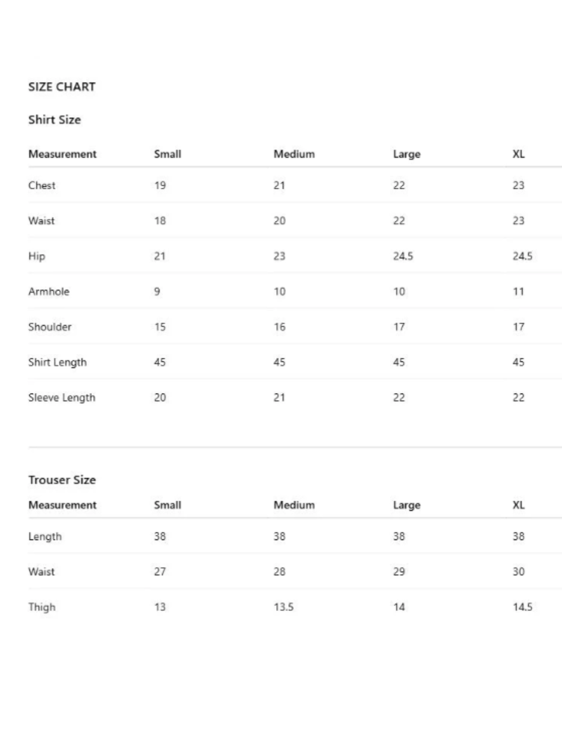Select the Armhole row label
This screenshot has height=750, width=562.
pos(49,292)
